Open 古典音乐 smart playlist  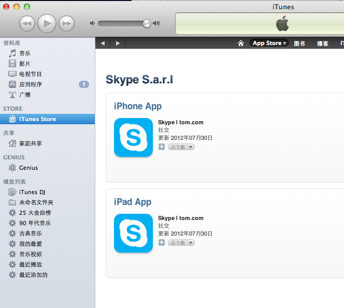coord(47,233)
